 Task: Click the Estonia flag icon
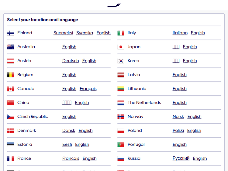(10, 145)
